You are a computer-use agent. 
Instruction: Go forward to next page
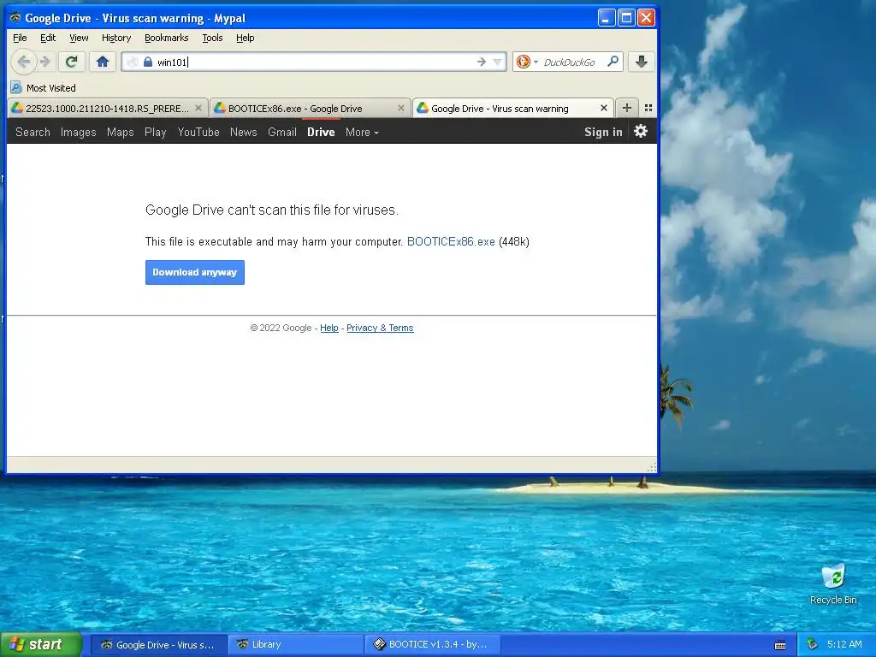pos(46,62)
